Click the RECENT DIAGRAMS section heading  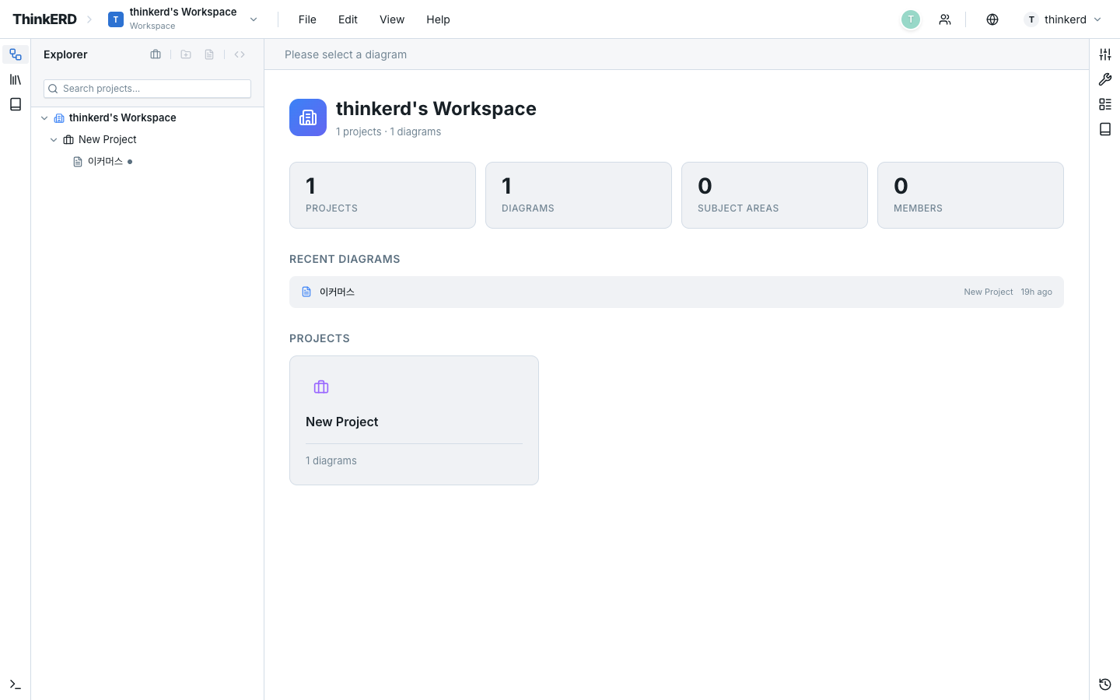(x=345, y=259)
